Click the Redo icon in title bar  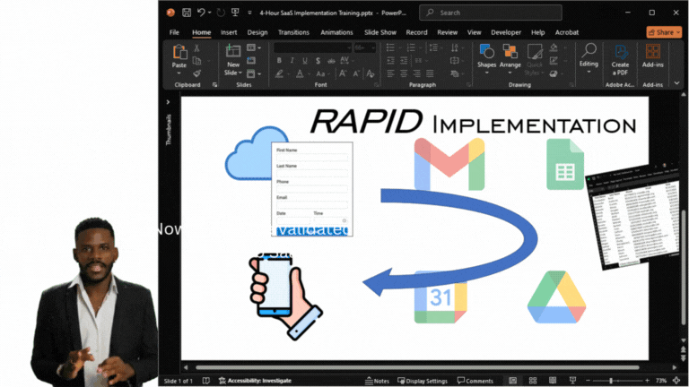click(221, 13)
